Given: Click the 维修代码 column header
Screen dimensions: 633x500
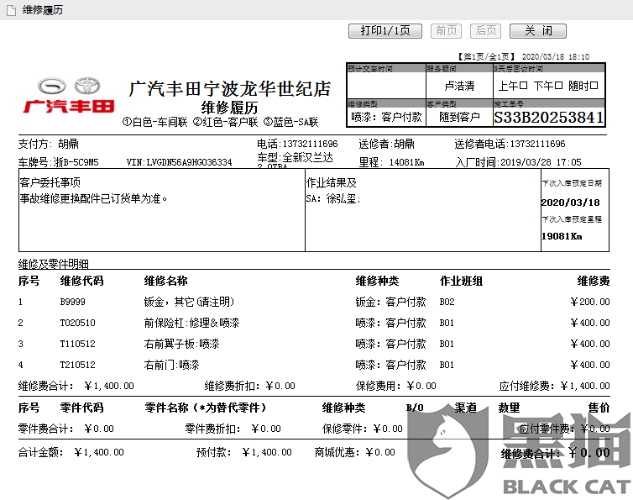Looking at the screenshot, I should [82, 281].
